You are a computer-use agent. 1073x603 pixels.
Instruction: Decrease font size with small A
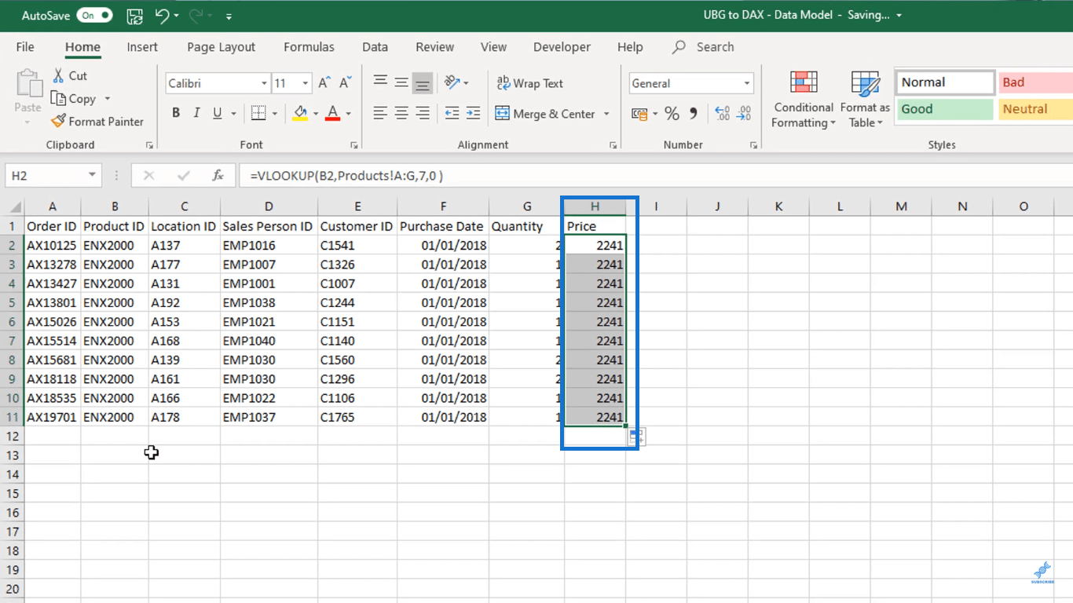tap(346, 82)
